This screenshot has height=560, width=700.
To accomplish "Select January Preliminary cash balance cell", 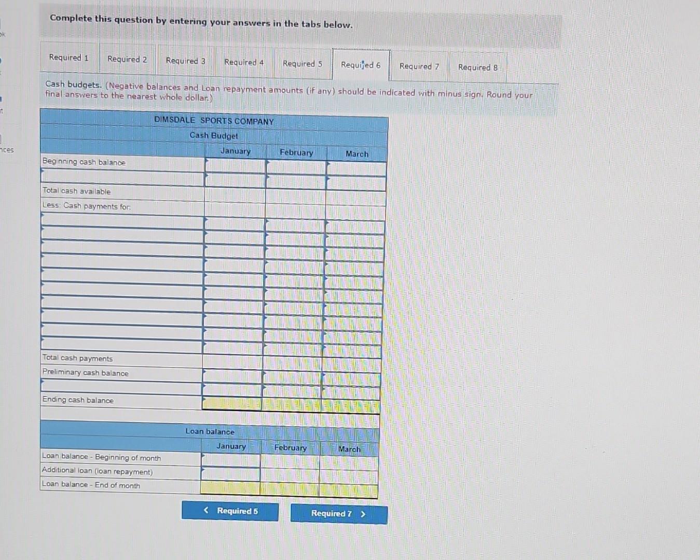I will coord(232,375).
